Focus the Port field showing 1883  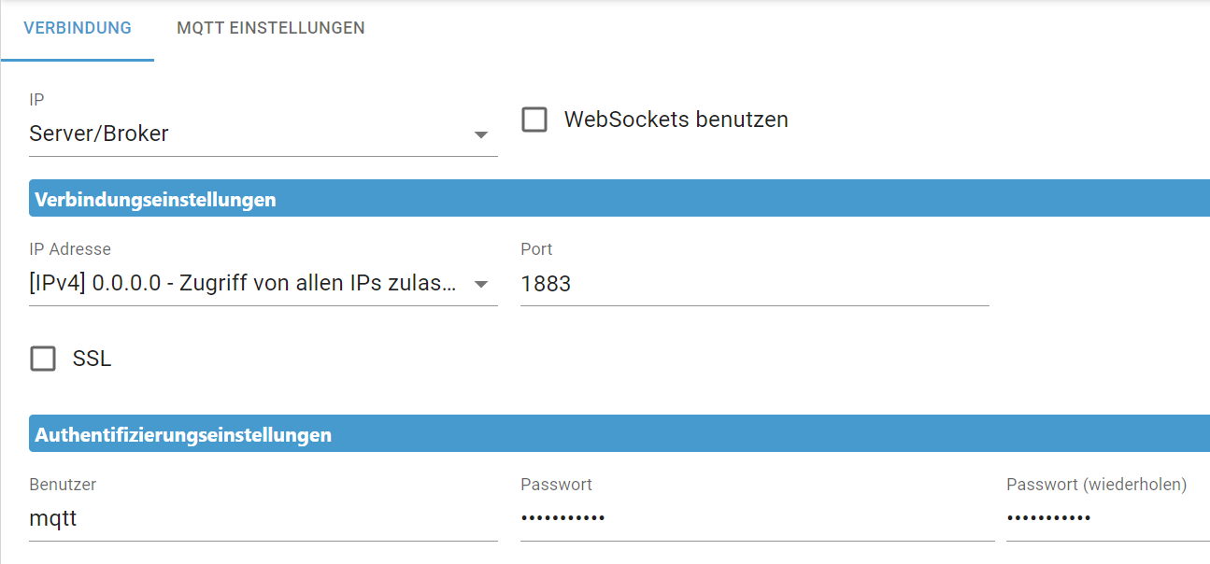click(753, 284)
